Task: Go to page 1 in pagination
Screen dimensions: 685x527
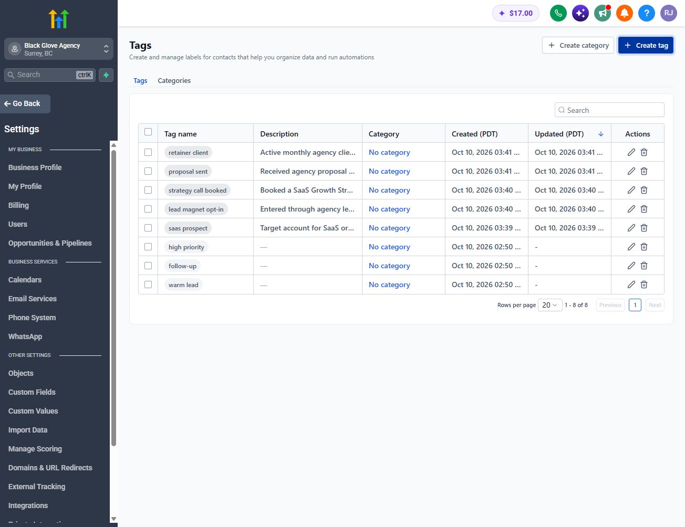Action: click(x=635, y=305)
